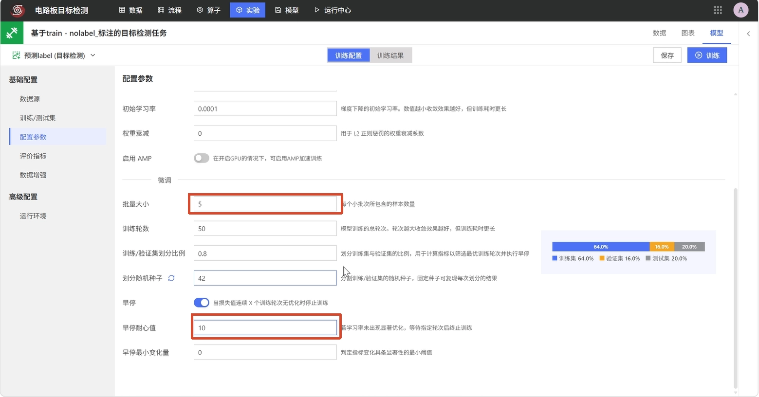Screen dimensions: 759x397
Task: Click the 权重衰减 input field
Action: click(265, 133)
